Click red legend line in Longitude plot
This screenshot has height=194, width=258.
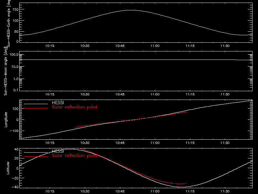coord(36,108)
